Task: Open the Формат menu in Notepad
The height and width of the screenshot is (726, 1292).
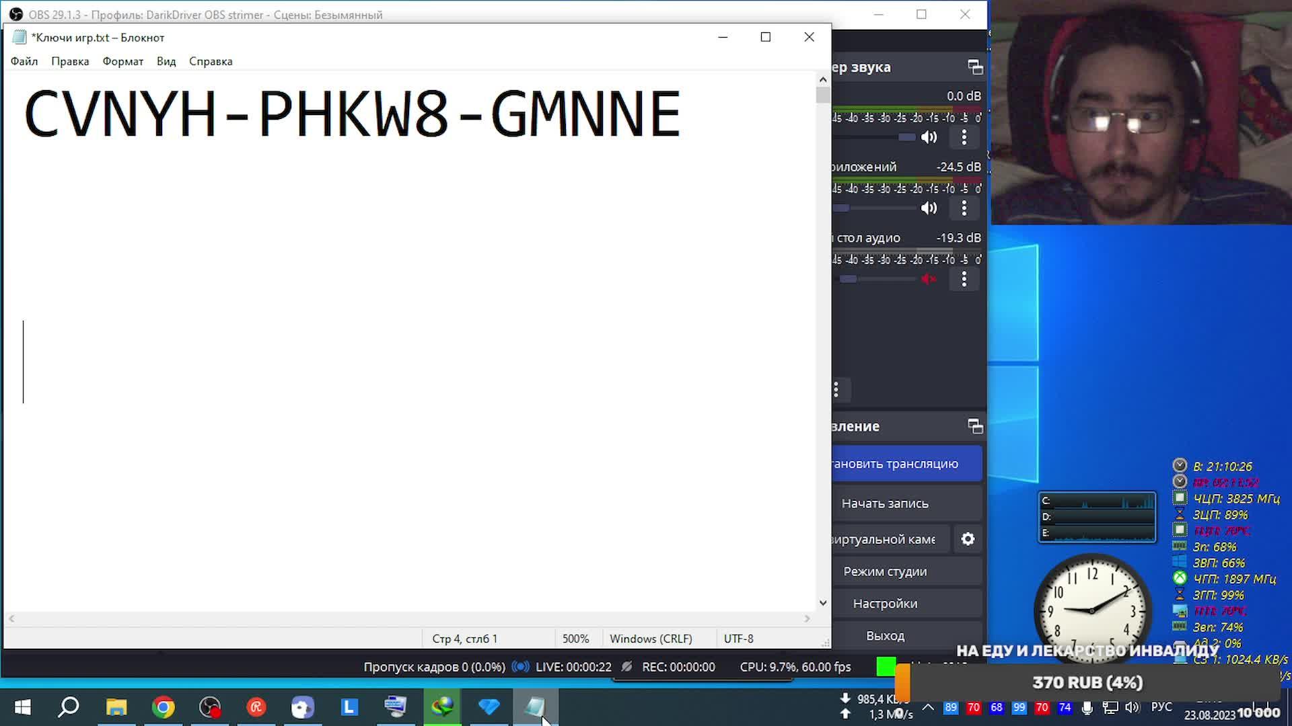Action: (122, 61)
